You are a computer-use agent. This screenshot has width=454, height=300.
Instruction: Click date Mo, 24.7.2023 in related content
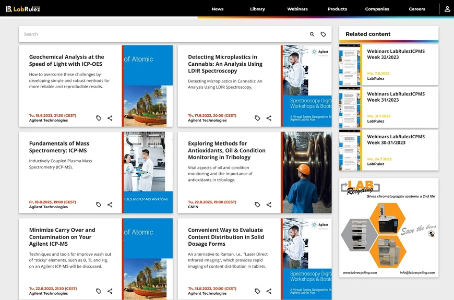click(x=379, y=159)
